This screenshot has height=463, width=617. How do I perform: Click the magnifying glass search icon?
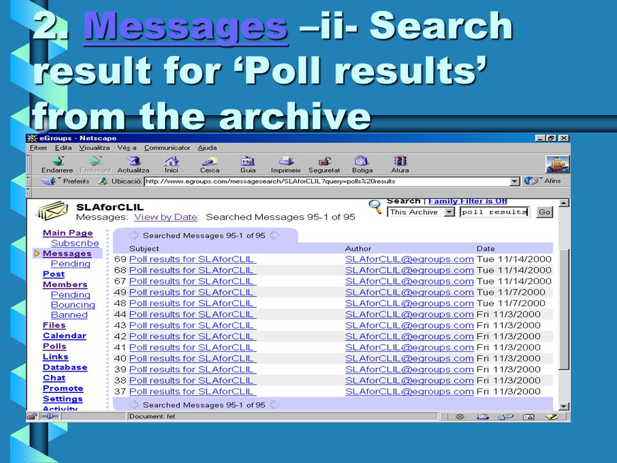point(375,206)
